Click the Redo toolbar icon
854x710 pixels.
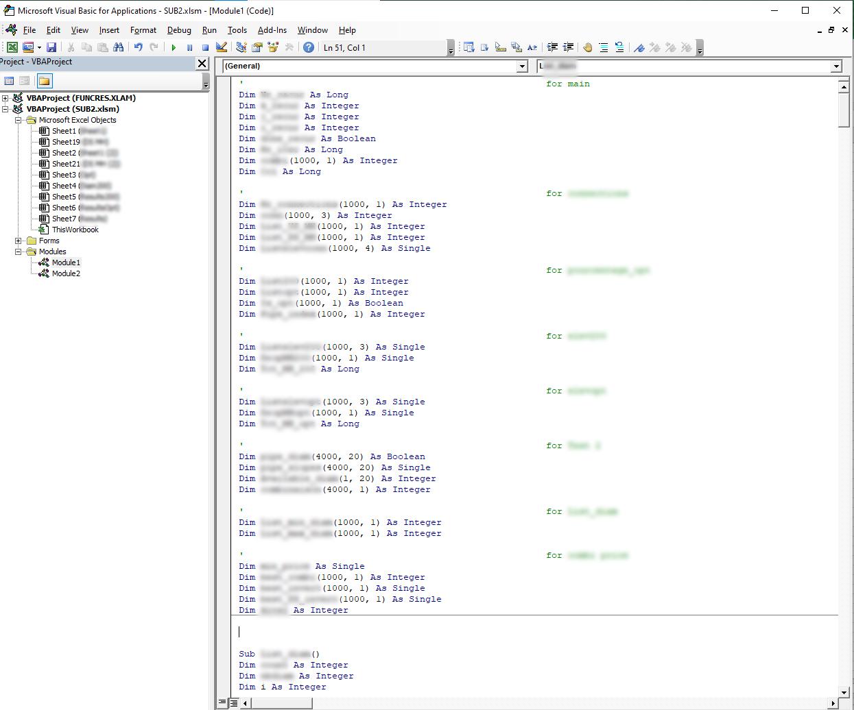(x=154, y=47)
